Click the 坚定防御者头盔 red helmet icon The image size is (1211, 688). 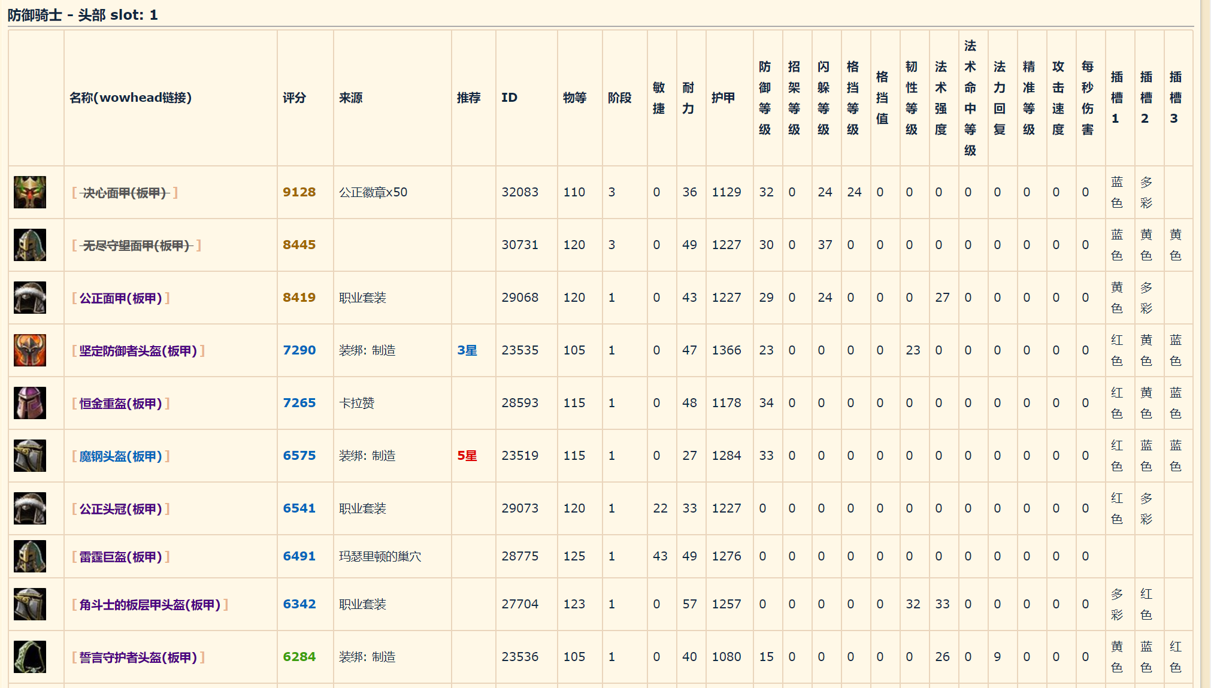click(30, 350)
